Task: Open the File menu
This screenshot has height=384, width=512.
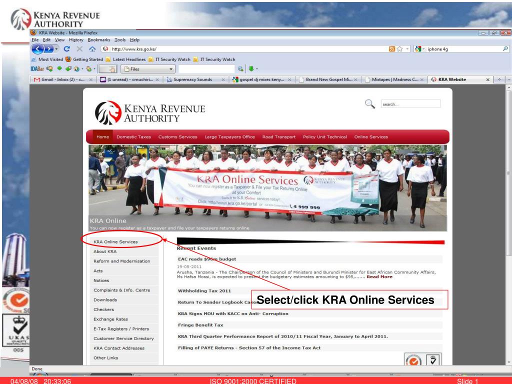Action: [x=35, y=40]
